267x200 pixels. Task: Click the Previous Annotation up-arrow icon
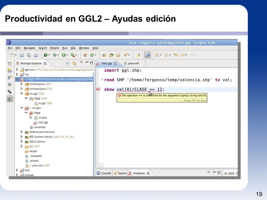pos(166,55)
